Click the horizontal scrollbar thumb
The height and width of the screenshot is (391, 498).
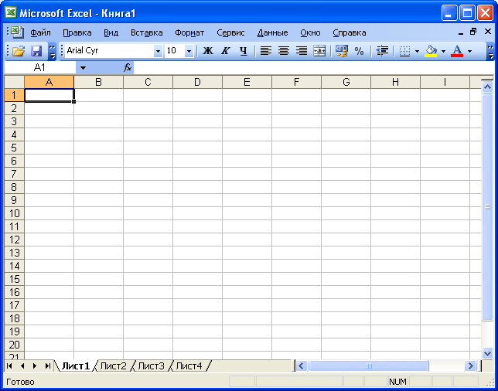click(x=369, y=366)
